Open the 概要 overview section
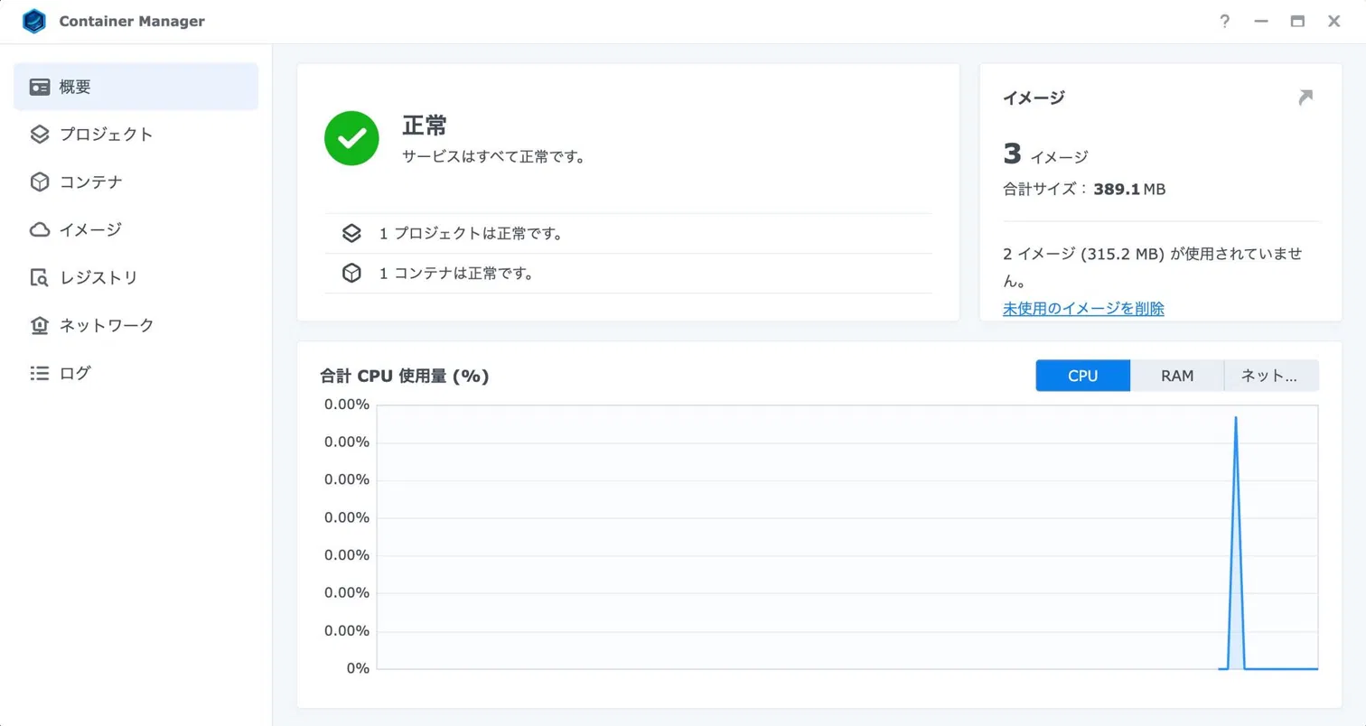The width and height of the screenshot is (1366, 726). [x=136, y=87]
